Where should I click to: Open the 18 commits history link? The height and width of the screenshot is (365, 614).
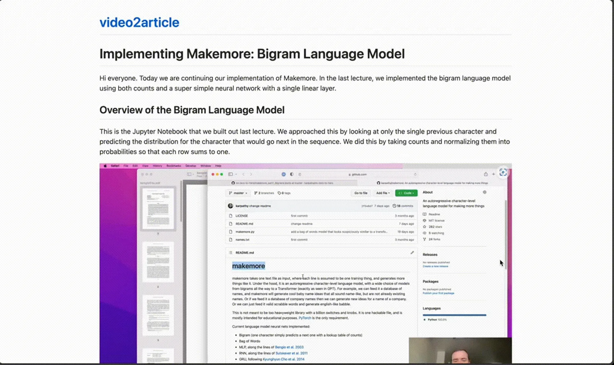click(x=403, y=206)
